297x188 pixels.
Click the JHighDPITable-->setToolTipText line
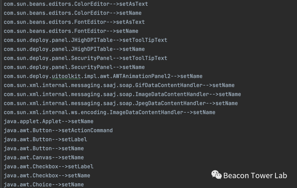85,40
